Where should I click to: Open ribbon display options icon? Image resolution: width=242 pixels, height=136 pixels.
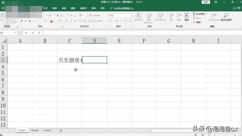(x=216, y=2)
